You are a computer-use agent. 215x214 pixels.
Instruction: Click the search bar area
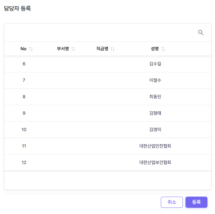click(98, 33)
